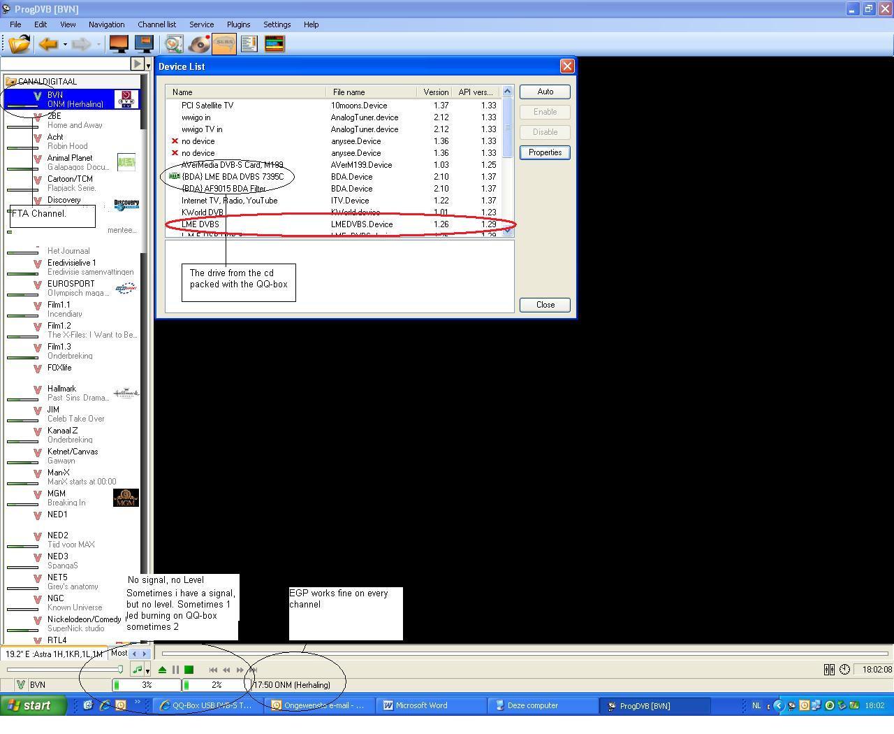894x734 pixels.
Task: Open the back arrow history dropdown
Action: coord(65,44)
